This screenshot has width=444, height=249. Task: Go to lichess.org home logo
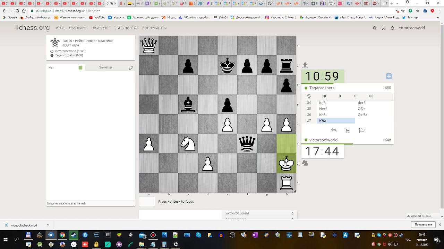tap(33, 28)
